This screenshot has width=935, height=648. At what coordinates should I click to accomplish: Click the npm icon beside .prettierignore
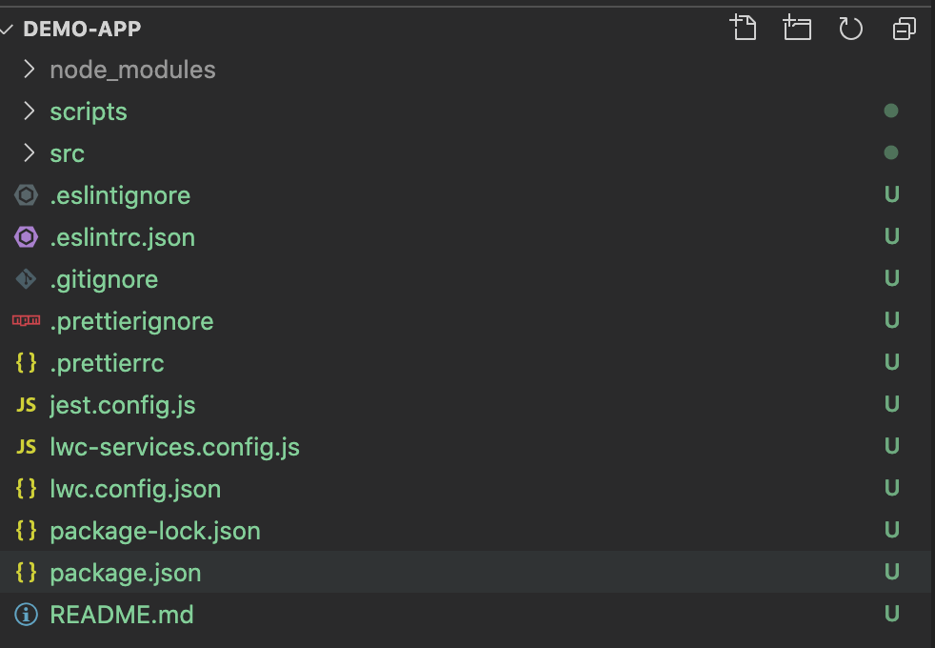pos(27,321)
